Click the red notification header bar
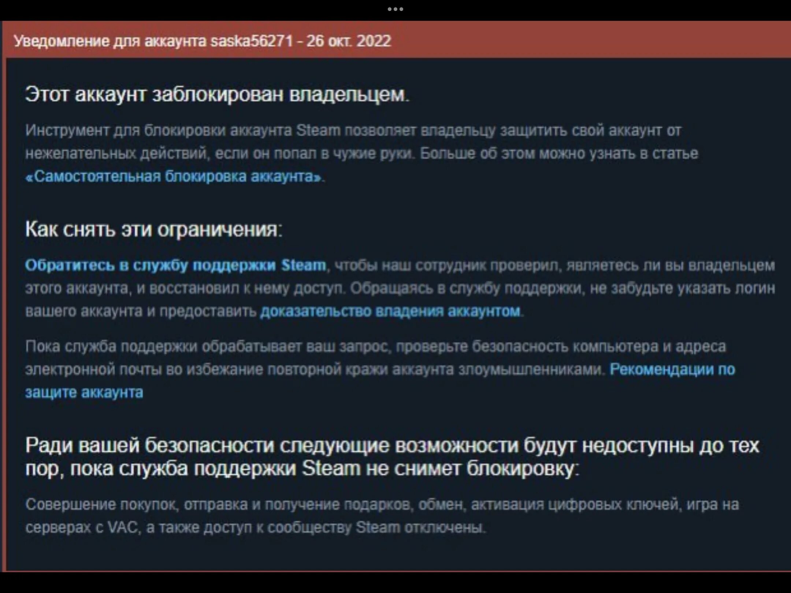 pyautogui.click(x=549, y=40)
